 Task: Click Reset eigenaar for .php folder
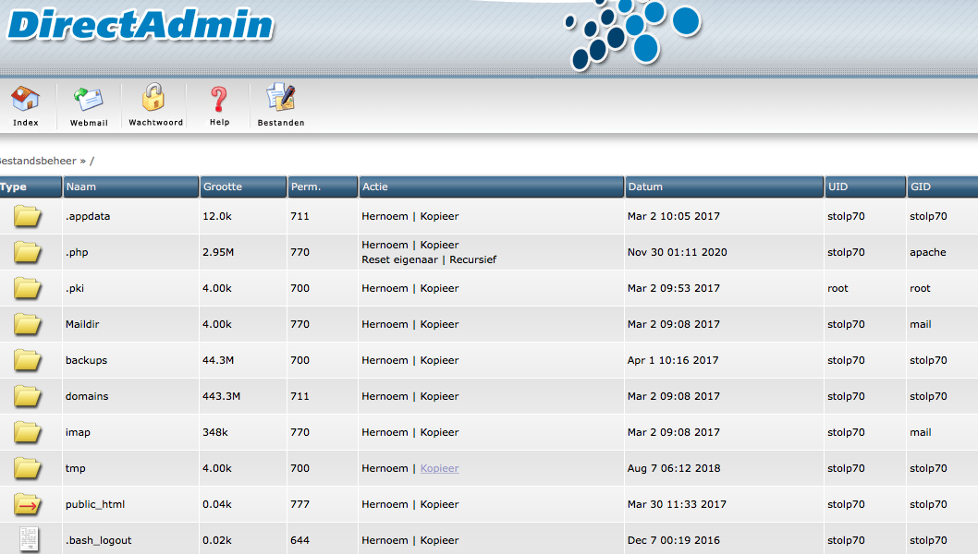[x=401, y=259]
